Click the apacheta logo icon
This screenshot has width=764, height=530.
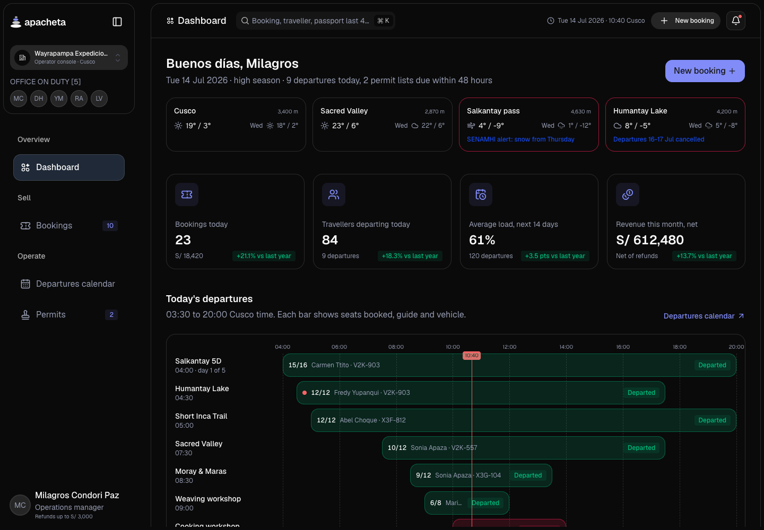pos(16,22)
